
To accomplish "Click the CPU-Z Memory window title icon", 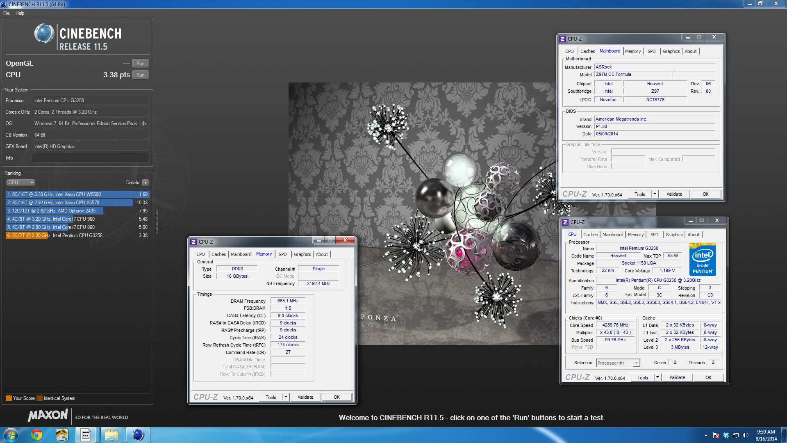I will 193,242.
